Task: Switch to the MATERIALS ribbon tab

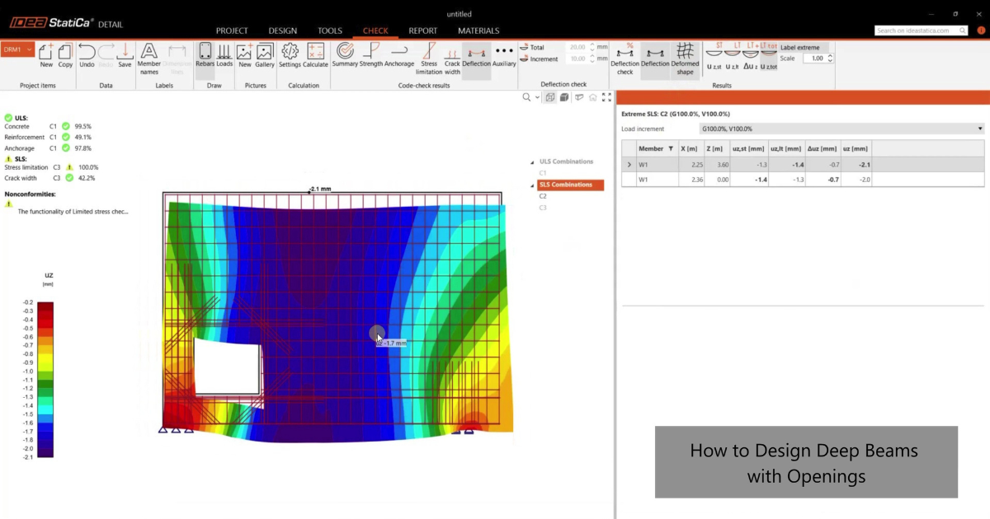Action: tap(478, 30)
